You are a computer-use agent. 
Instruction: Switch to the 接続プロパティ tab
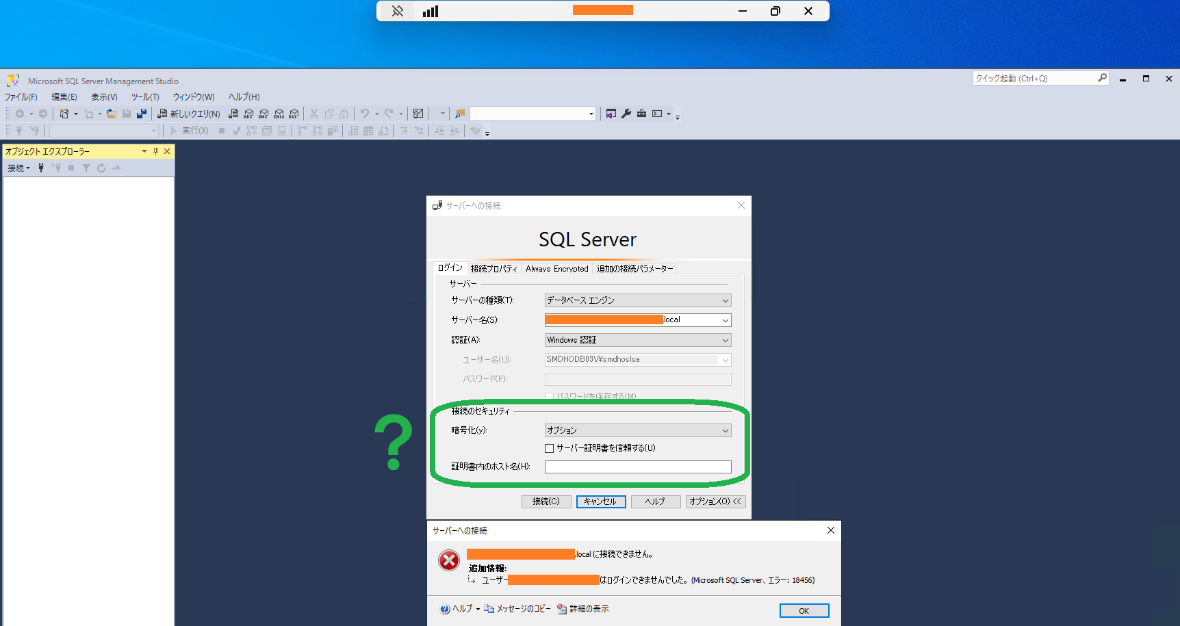point(494,269)
